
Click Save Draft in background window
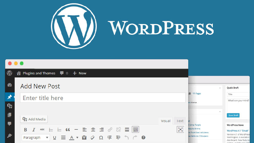pyautogui.click(x=233, y=115)
